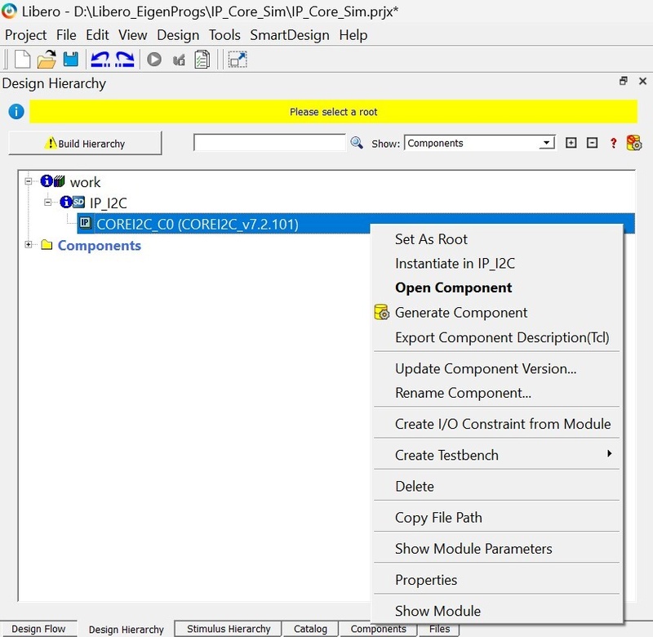Click the SD SmartDesign icon beside IP_I2C
Image resolution: width=653 pixels, height=637 pixels.
(78, 203)
